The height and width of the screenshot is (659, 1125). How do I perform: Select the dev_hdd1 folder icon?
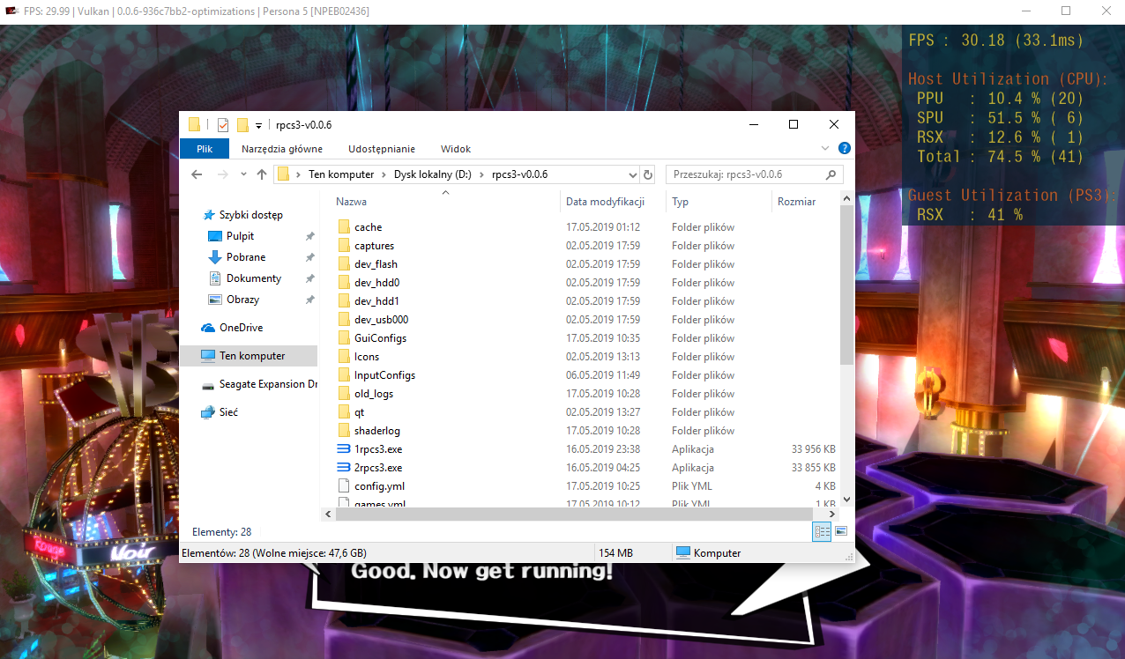[x=344, y=301]
